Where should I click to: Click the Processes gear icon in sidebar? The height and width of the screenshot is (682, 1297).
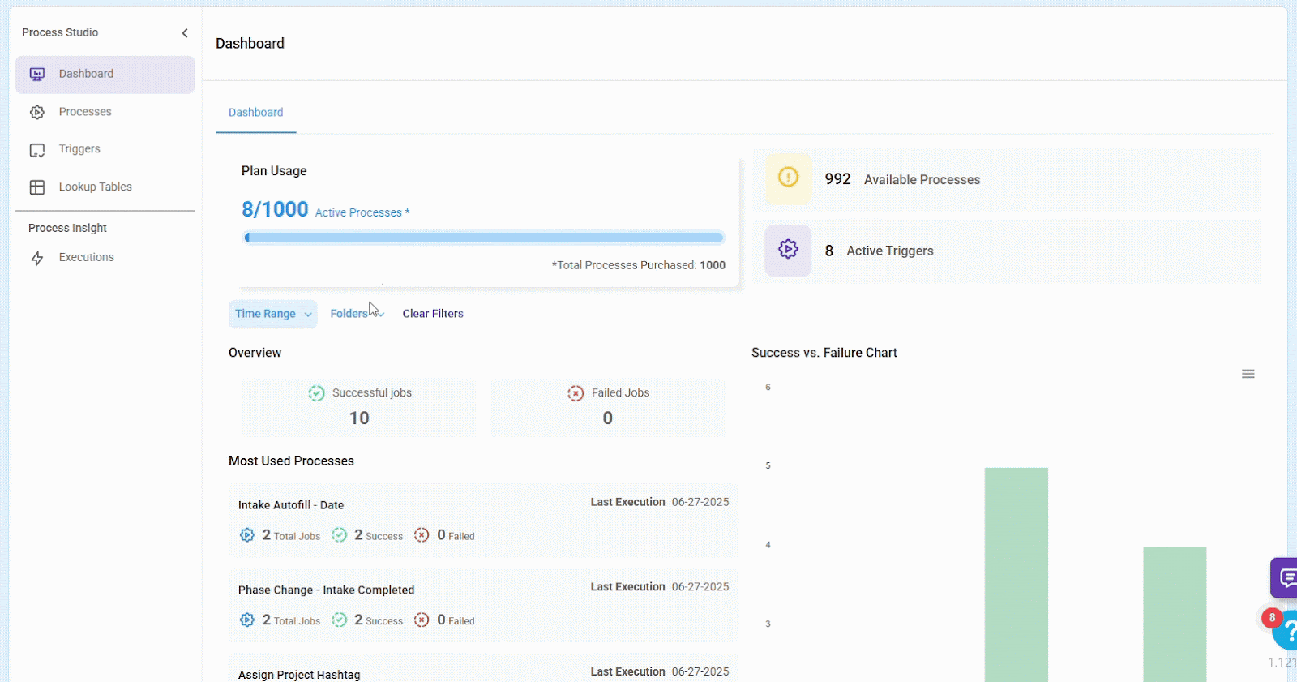pyautogui.click(x=37, y=113)
